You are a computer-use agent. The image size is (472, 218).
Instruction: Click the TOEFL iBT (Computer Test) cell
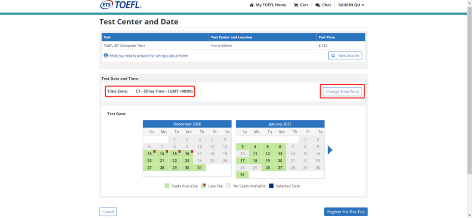click(x=155, y=46)
